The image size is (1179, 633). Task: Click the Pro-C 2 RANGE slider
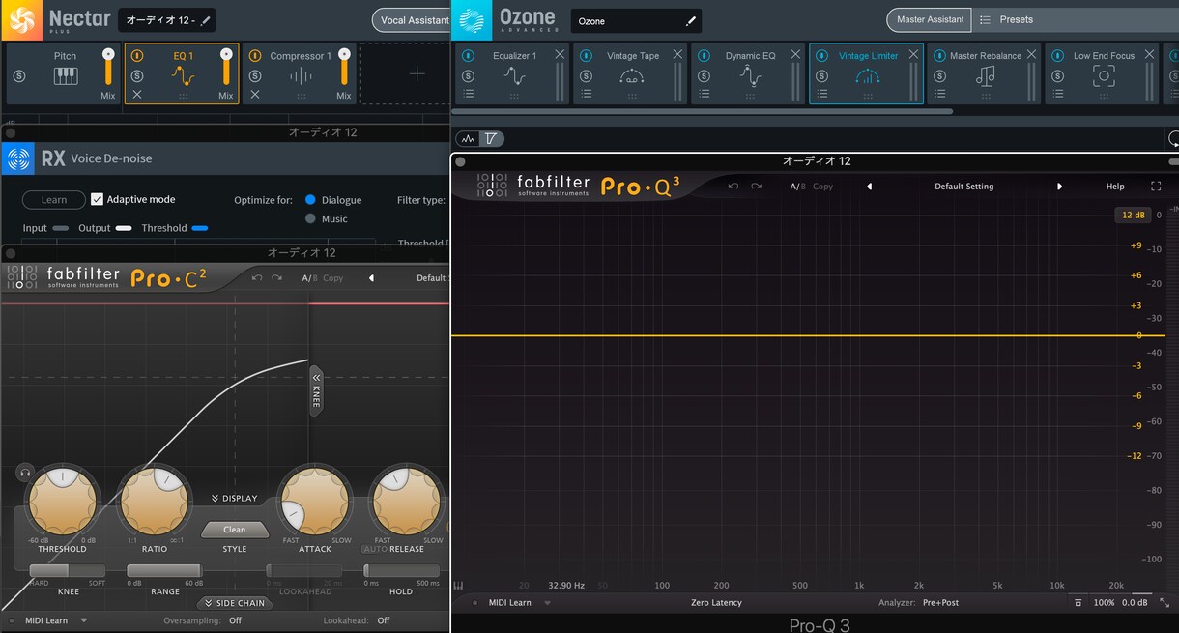(x=164, y=571)
